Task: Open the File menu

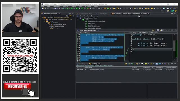Action: click(43, 6)
